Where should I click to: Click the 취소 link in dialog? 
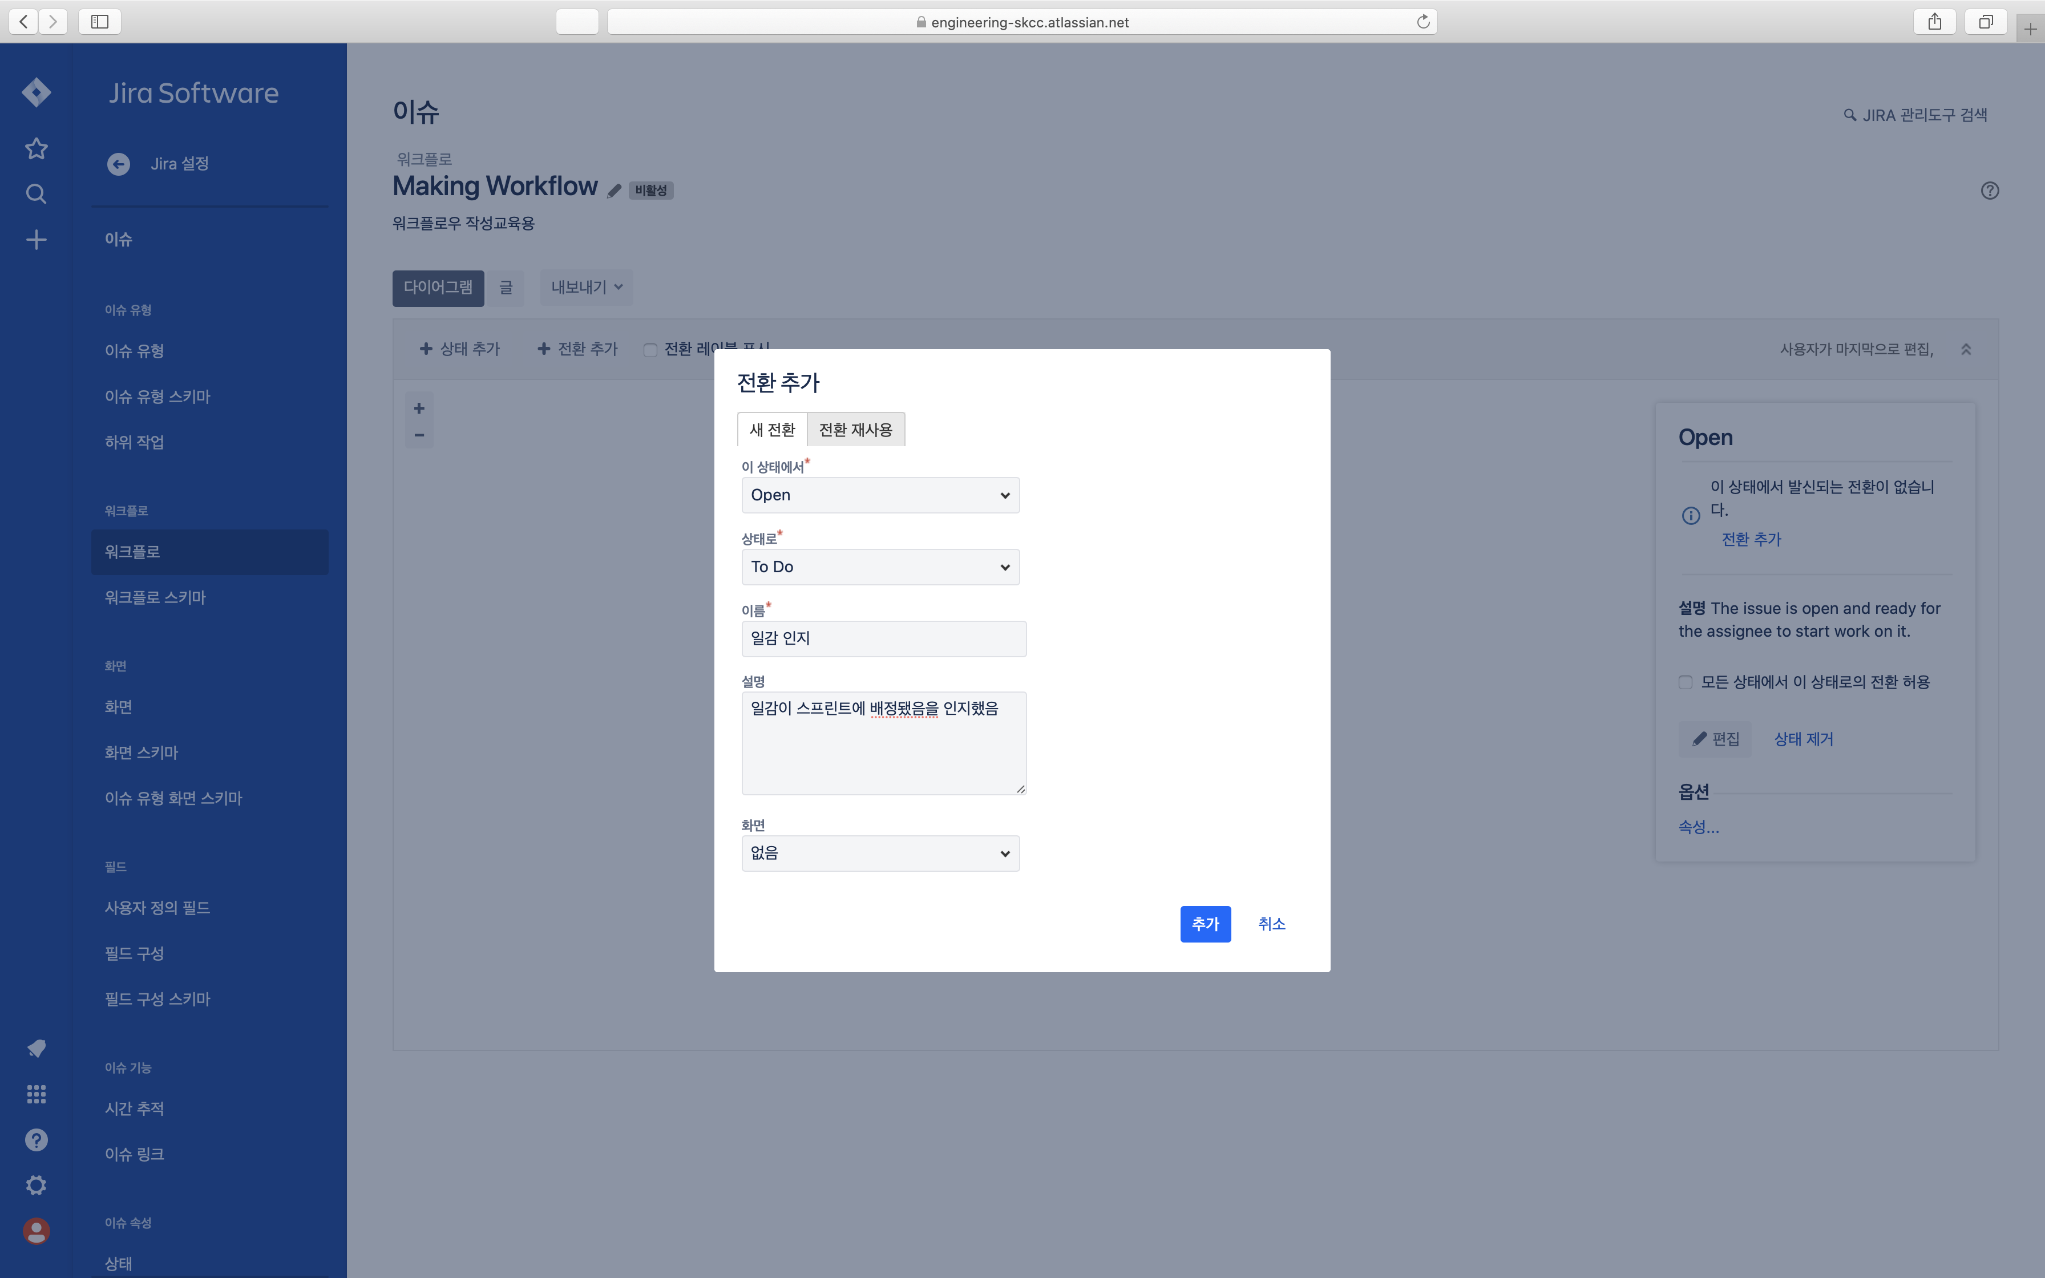click(x=1271, y=924)
